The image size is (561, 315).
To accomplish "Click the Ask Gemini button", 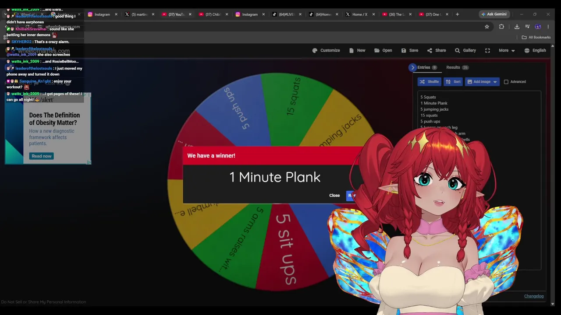I will coord(494,14).
